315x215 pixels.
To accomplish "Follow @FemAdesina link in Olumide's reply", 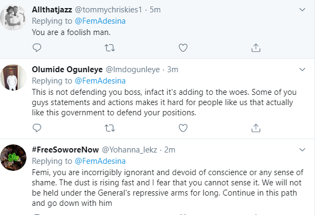I will click(x=100, y=81).
